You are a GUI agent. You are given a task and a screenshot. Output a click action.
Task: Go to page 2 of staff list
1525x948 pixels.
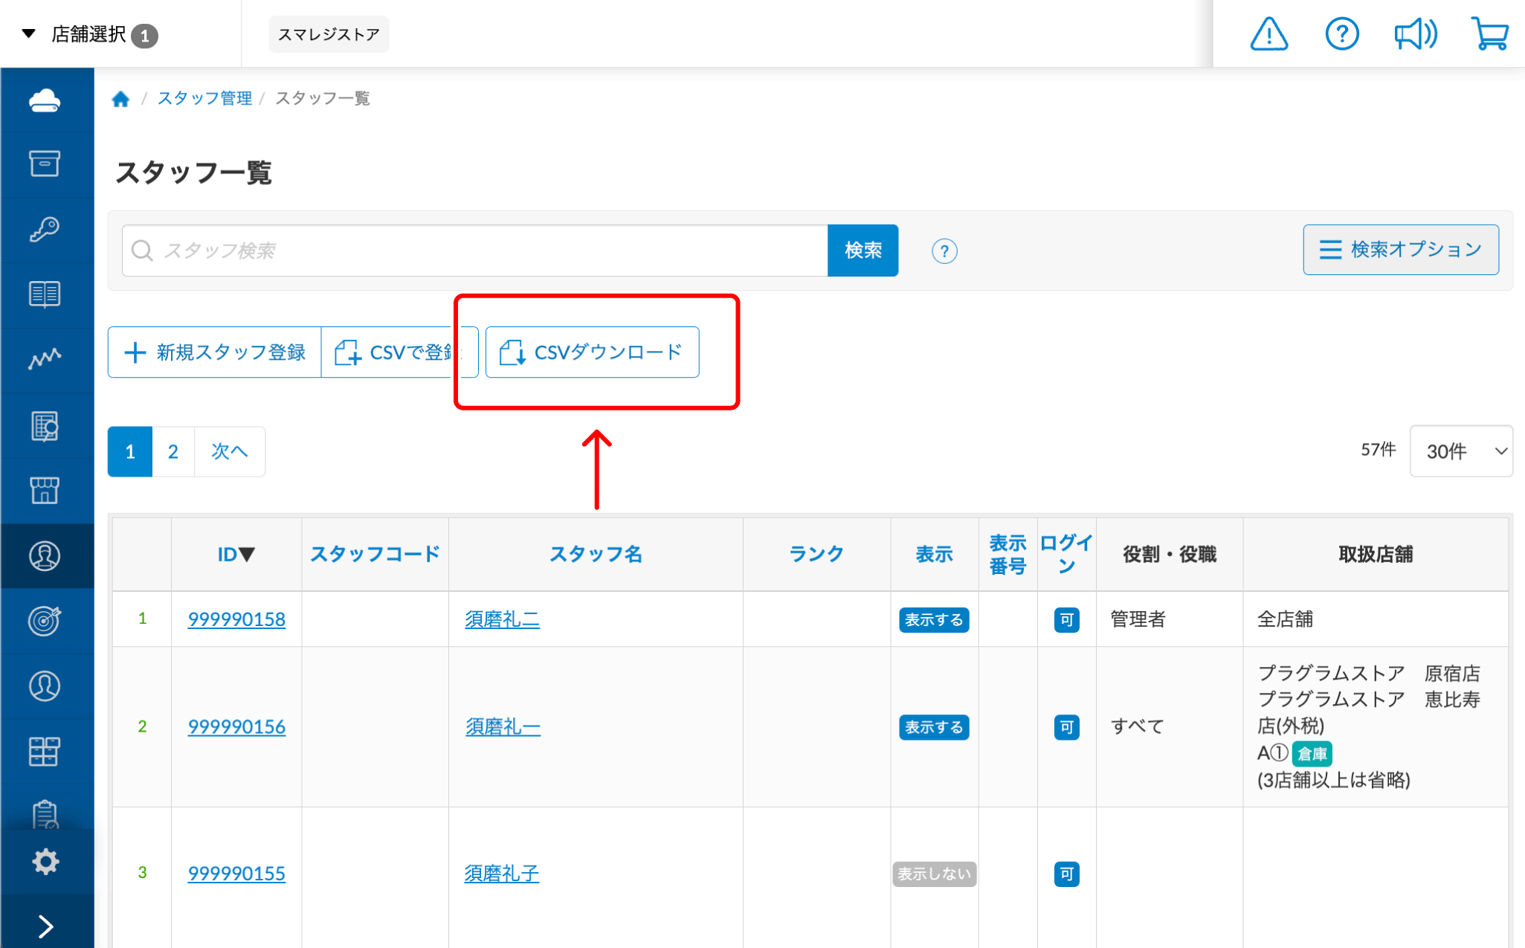[173, 451]
